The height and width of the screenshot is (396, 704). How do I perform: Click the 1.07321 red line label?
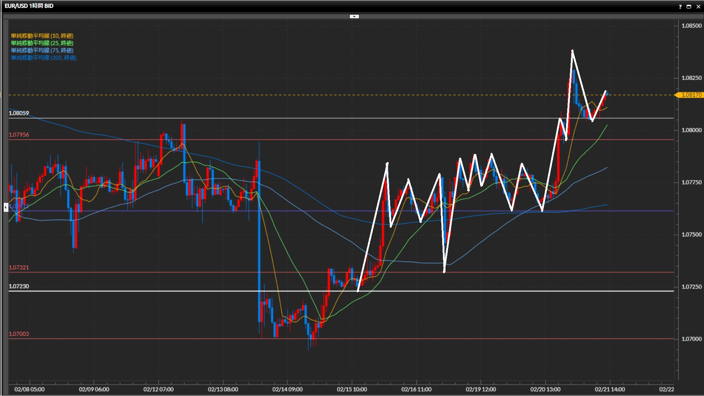pyautogui.click(x=19, y=268)
